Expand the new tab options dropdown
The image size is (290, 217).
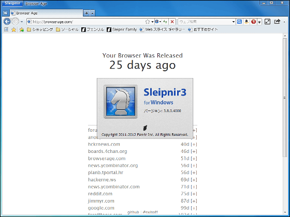click(92, 13)
